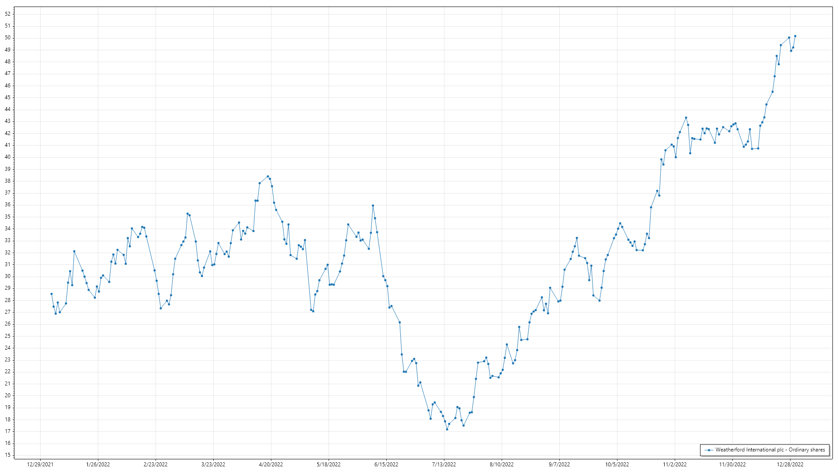Image resolution: width=839 pixels, height=472 pixels.
Task: Click the 38 value on y-axis
Action: click(x=8, y=181)
